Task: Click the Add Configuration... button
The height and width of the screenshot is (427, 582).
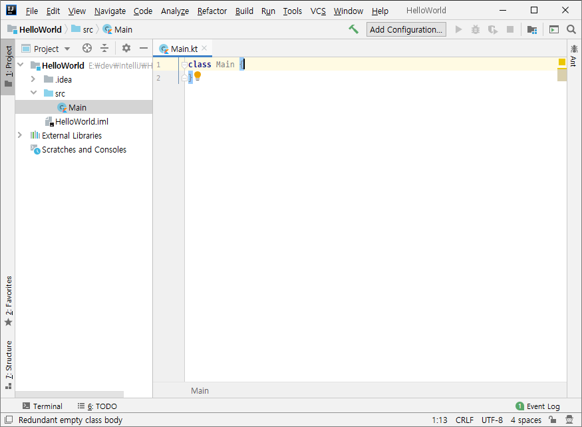Action: pyautogui.click(x=406, y=29)
